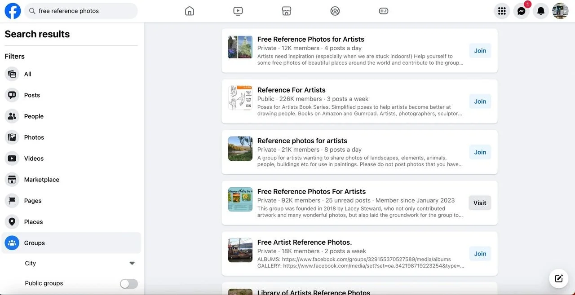Click 'Private · 18K members · 2 posts a week'
The image size is (575, 295).
point(312,251)
